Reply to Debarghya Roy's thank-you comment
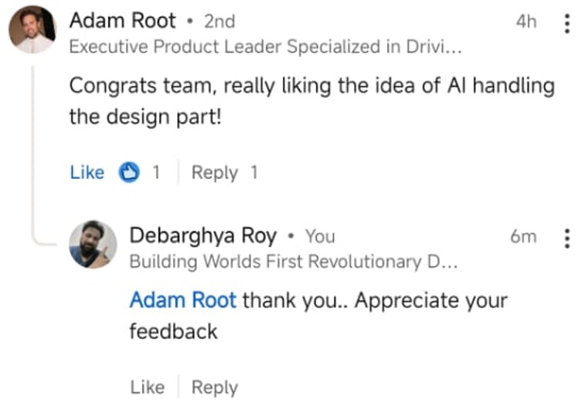Screen dimensions: 585x407 (214, 387)
